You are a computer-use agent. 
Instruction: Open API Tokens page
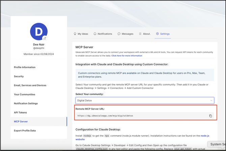20,113
